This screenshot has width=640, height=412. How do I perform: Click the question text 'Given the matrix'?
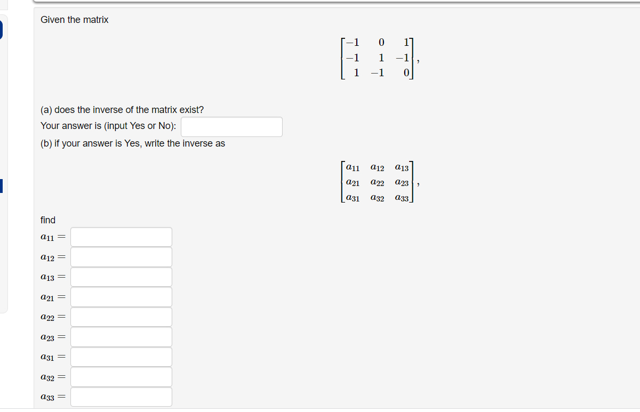[x=75, y=19]
